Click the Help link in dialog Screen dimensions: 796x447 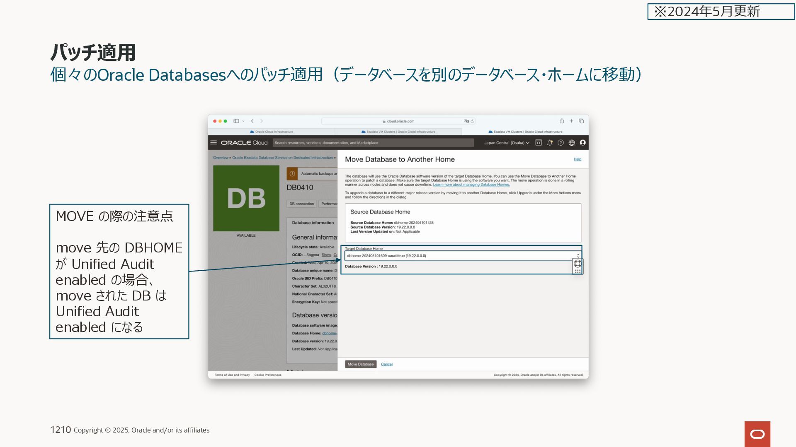click(x=577, y=159)
